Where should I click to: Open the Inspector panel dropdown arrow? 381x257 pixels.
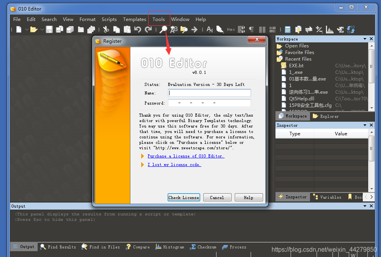(x=365, y=125)
